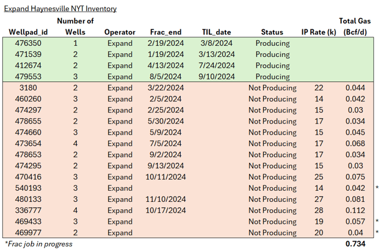Select Frac_end date 8/5/2024

[165, 76]
